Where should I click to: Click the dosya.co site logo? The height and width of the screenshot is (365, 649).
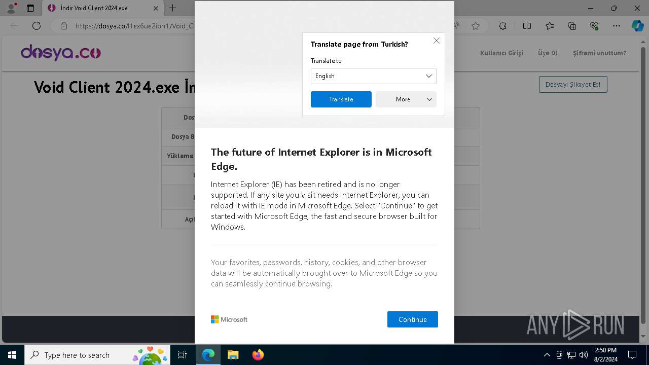61,53
